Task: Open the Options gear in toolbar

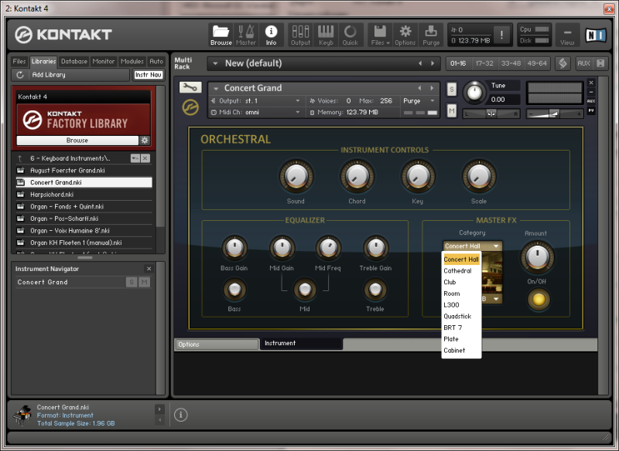Action: [x=405, y=34]
